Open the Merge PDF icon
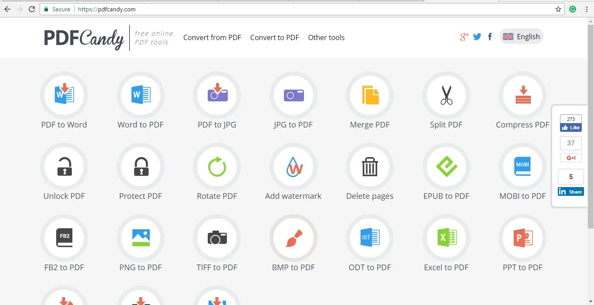This screenshot has width=594, height=305. 370,95
